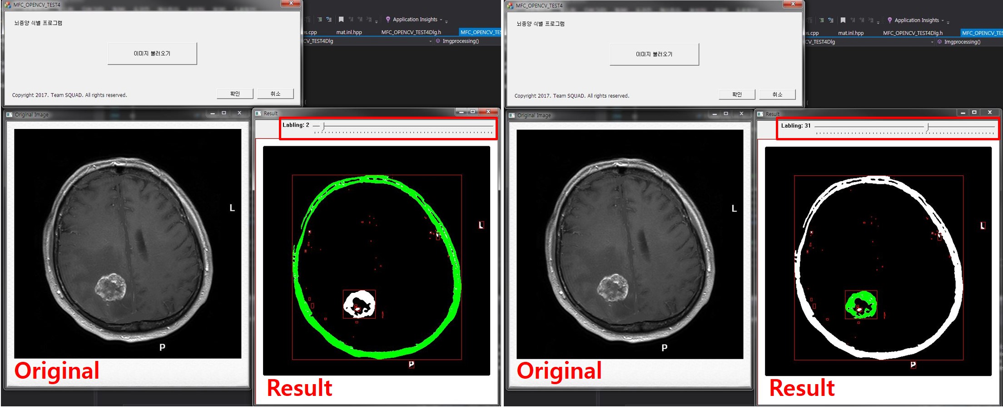Click left '이미지 불러오기' load image button
Viewport: 1003px width, 415px height.
pos(152,54)
